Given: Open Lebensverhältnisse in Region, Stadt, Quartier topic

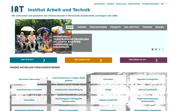Looking at the screenshot, I should coord(69,79).
